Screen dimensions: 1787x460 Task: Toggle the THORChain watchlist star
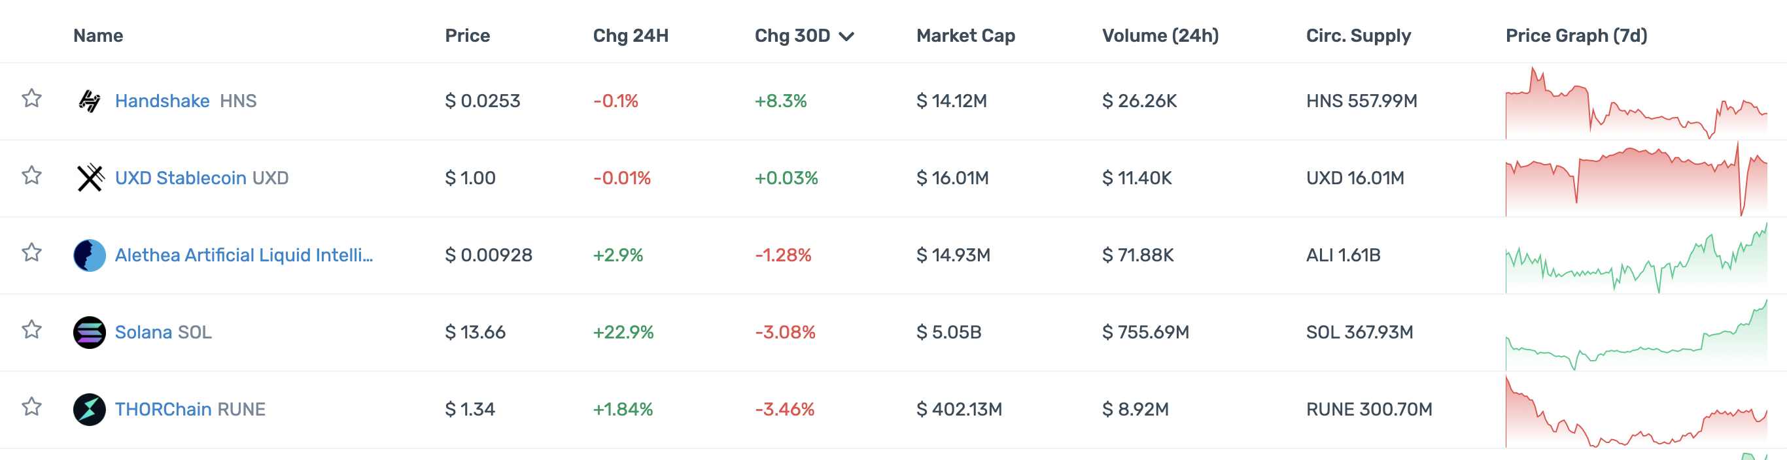point(31,406)
